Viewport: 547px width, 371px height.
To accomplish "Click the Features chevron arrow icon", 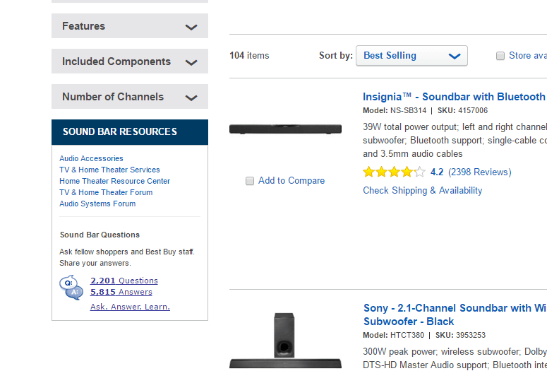I will coord(191,27).
